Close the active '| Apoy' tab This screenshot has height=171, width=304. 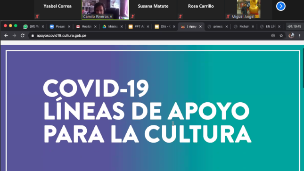[200, 26]
